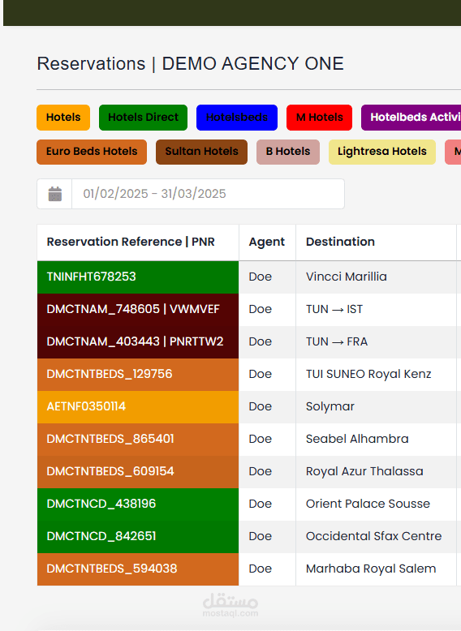The width and height of the screenshot is (461, 631).
Task: Sort by the Destination column header
Action: click(x=376, y=243)
